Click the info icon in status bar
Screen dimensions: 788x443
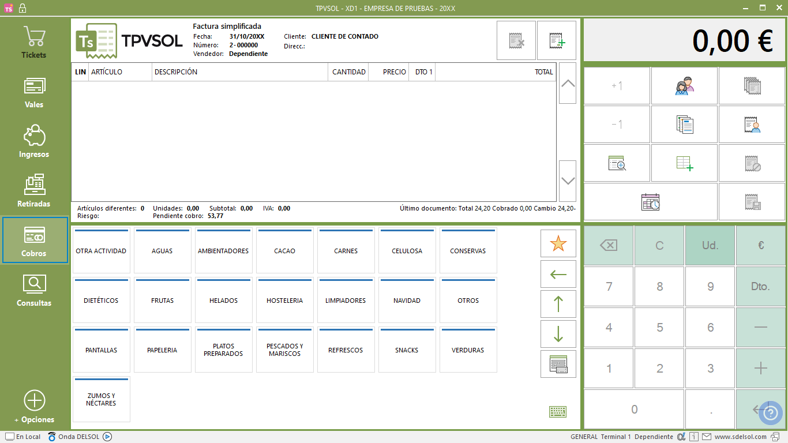coord(694,437)
